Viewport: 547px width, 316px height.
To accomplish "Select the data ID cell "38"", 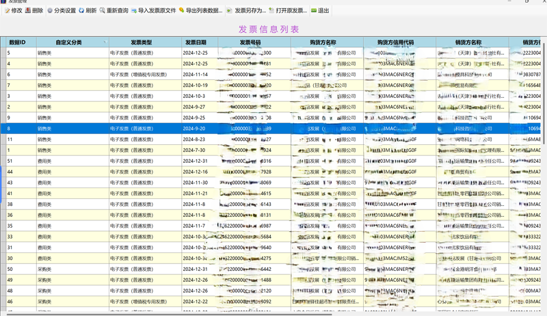I will tap(21, 205).
